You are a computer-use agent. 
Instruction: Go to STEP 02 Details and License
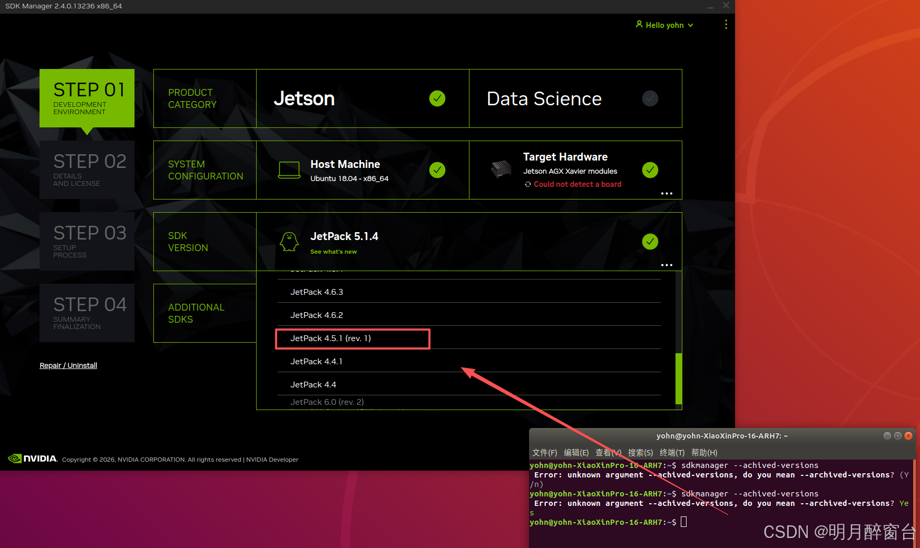tap(87, 170)
